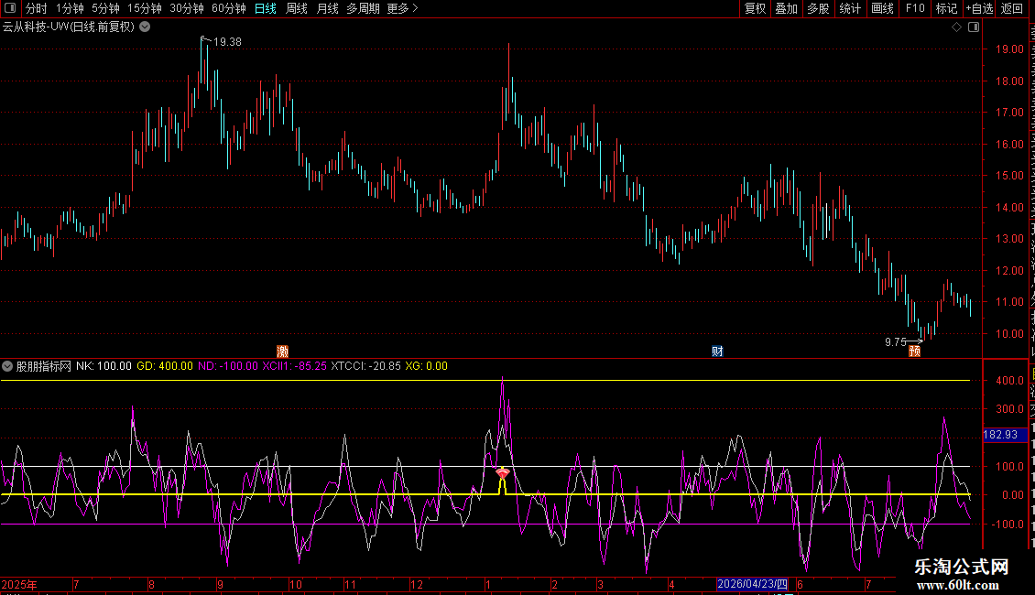
Task: Open dropdown next to 云从科技-UW title
Action: coord(145,27)
